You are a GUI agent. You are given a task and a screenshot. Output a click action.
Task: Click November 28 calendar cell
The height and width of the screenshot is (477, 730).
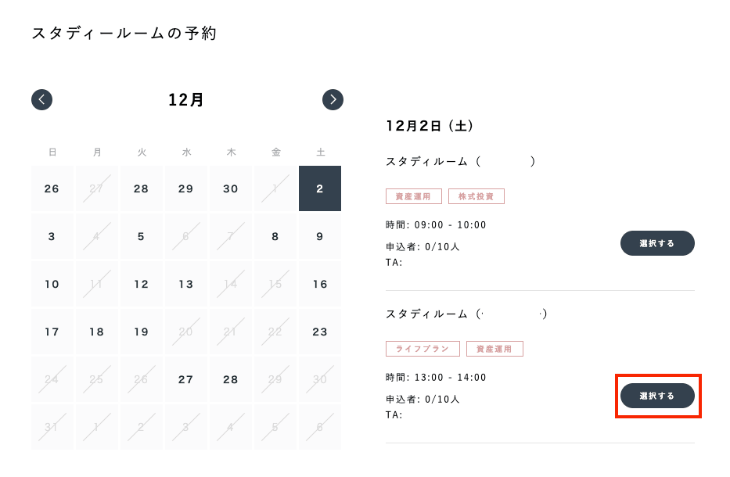[x=142, y=188]
